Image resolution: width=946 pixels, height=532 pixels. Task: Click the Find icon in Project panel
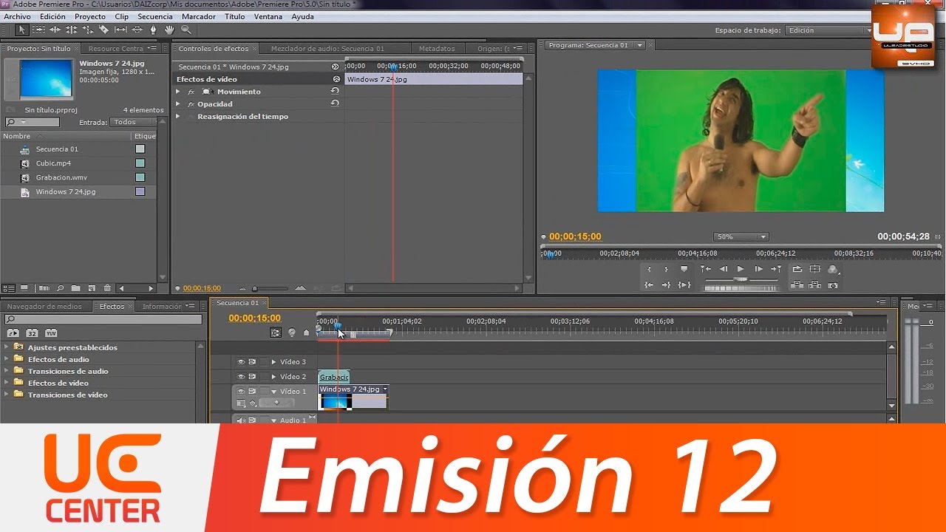click(x=60, y=288)
